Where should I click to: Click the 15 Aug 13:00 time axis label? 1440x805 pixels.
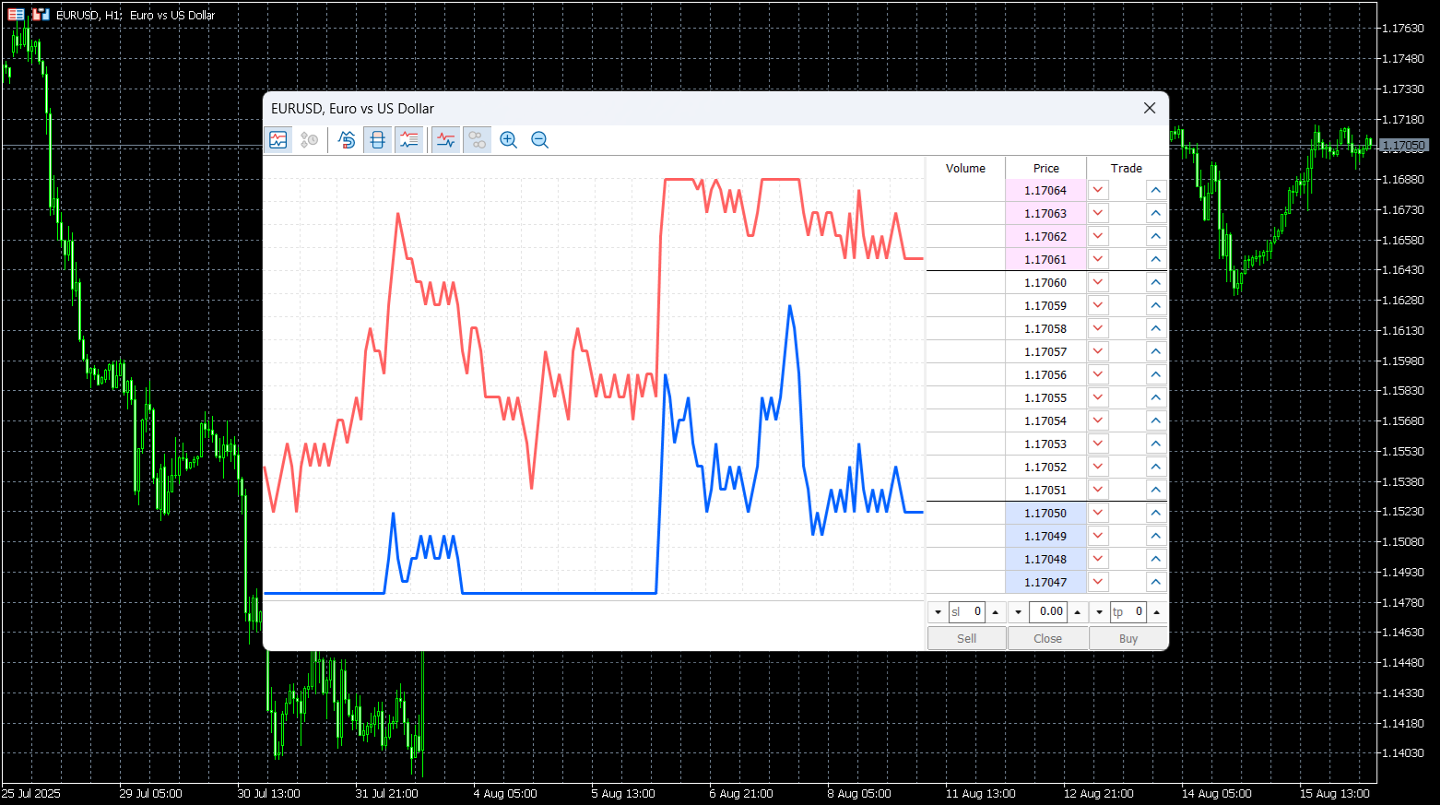(x=1334, y=793)
